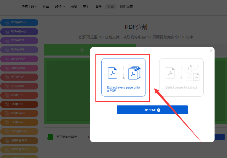Select the 安全 menu item
Screen dimensions: 227x158
coord(86,6)
